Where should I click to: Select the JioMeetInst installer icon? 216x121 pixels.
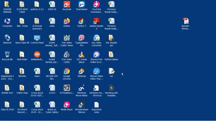coord(37,54)
